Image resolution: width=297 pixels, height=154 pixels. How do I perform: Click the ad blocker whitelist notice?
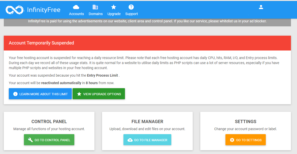(x=147, y=21)
